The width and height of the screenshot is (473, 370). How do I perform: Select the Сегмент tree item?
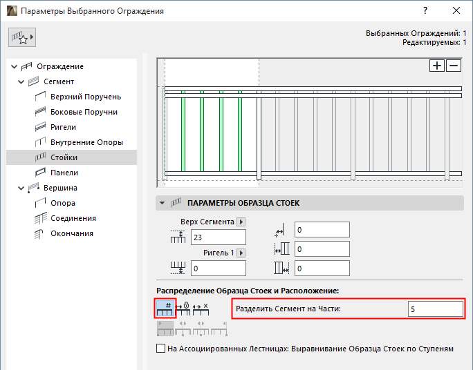tap(59, 81)
